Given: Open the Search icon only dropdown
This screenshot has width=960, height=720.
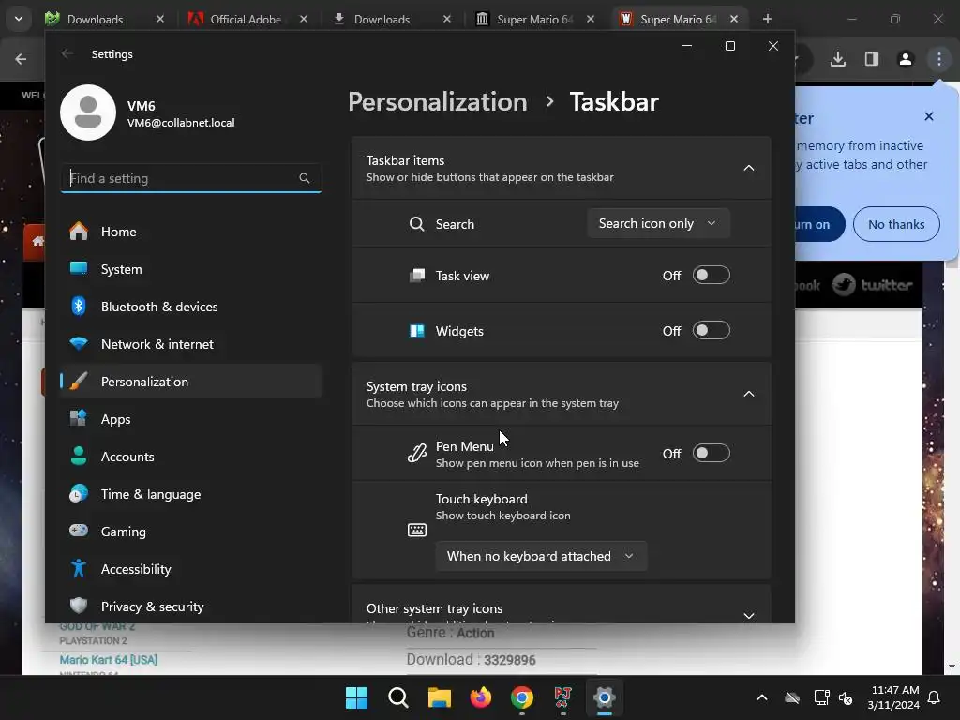Looking at the screenshot, I should [x=658, y=223].
